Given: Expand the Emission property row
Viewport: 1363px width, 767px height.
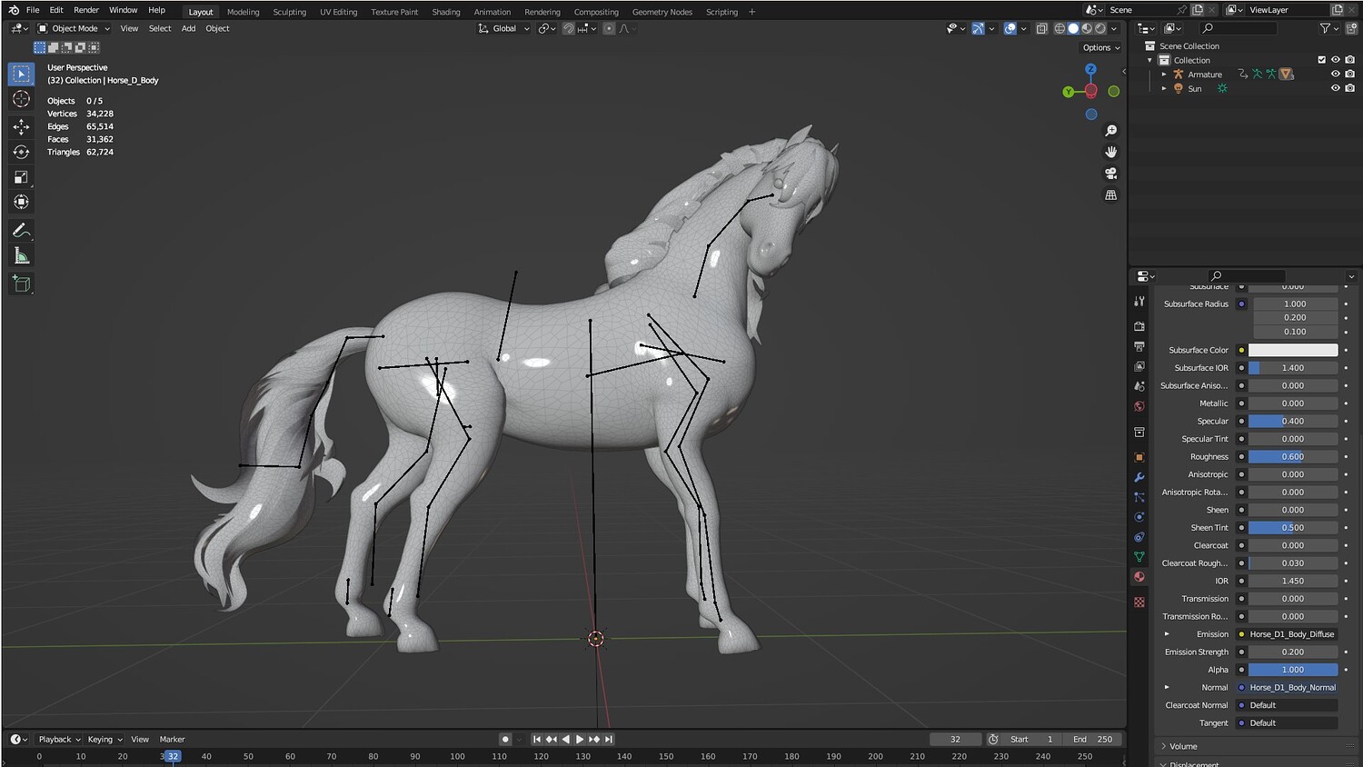Looking at the screenshot, I should coord(1167,634).
